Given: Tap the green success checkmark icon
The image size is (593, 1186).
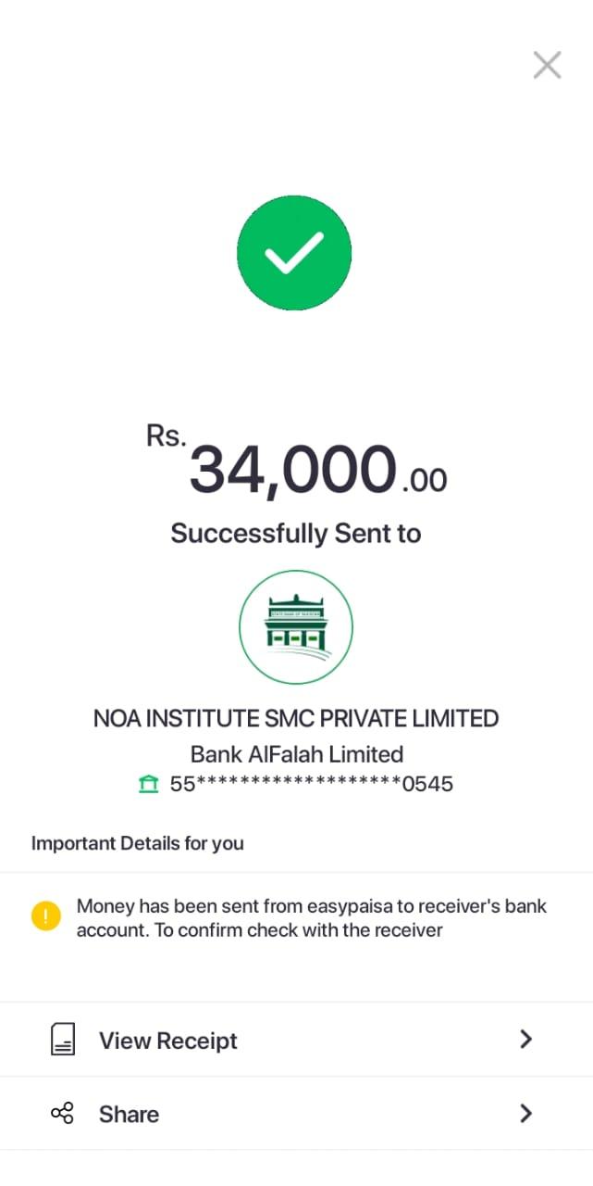Looking at the screenshot, I should pyautogui.click(x=294, y=253).
